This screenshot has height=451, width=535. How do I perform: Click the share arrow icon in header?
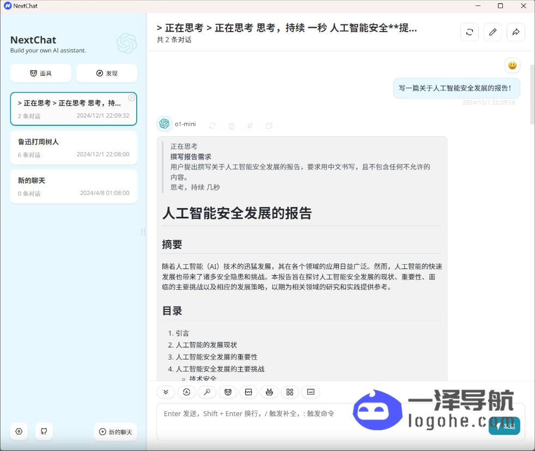point(516,32)
